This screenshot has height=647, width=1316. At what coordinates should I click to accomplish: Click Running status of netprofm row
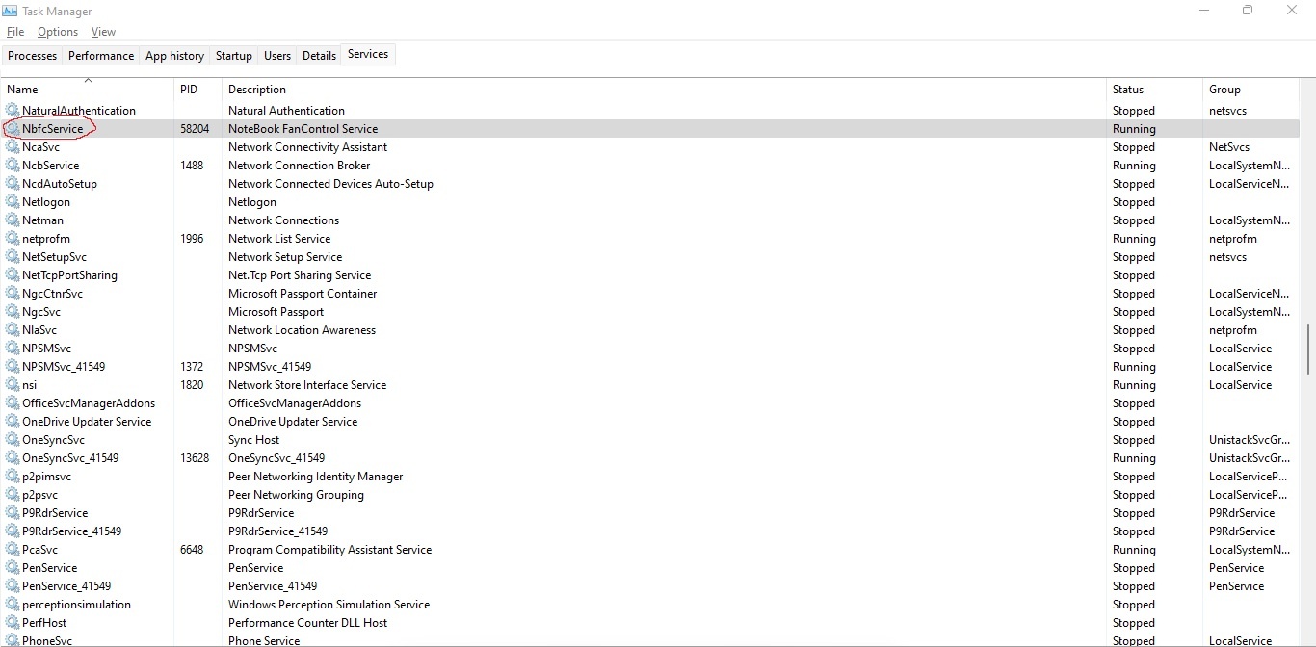[x=1134, y=239]
